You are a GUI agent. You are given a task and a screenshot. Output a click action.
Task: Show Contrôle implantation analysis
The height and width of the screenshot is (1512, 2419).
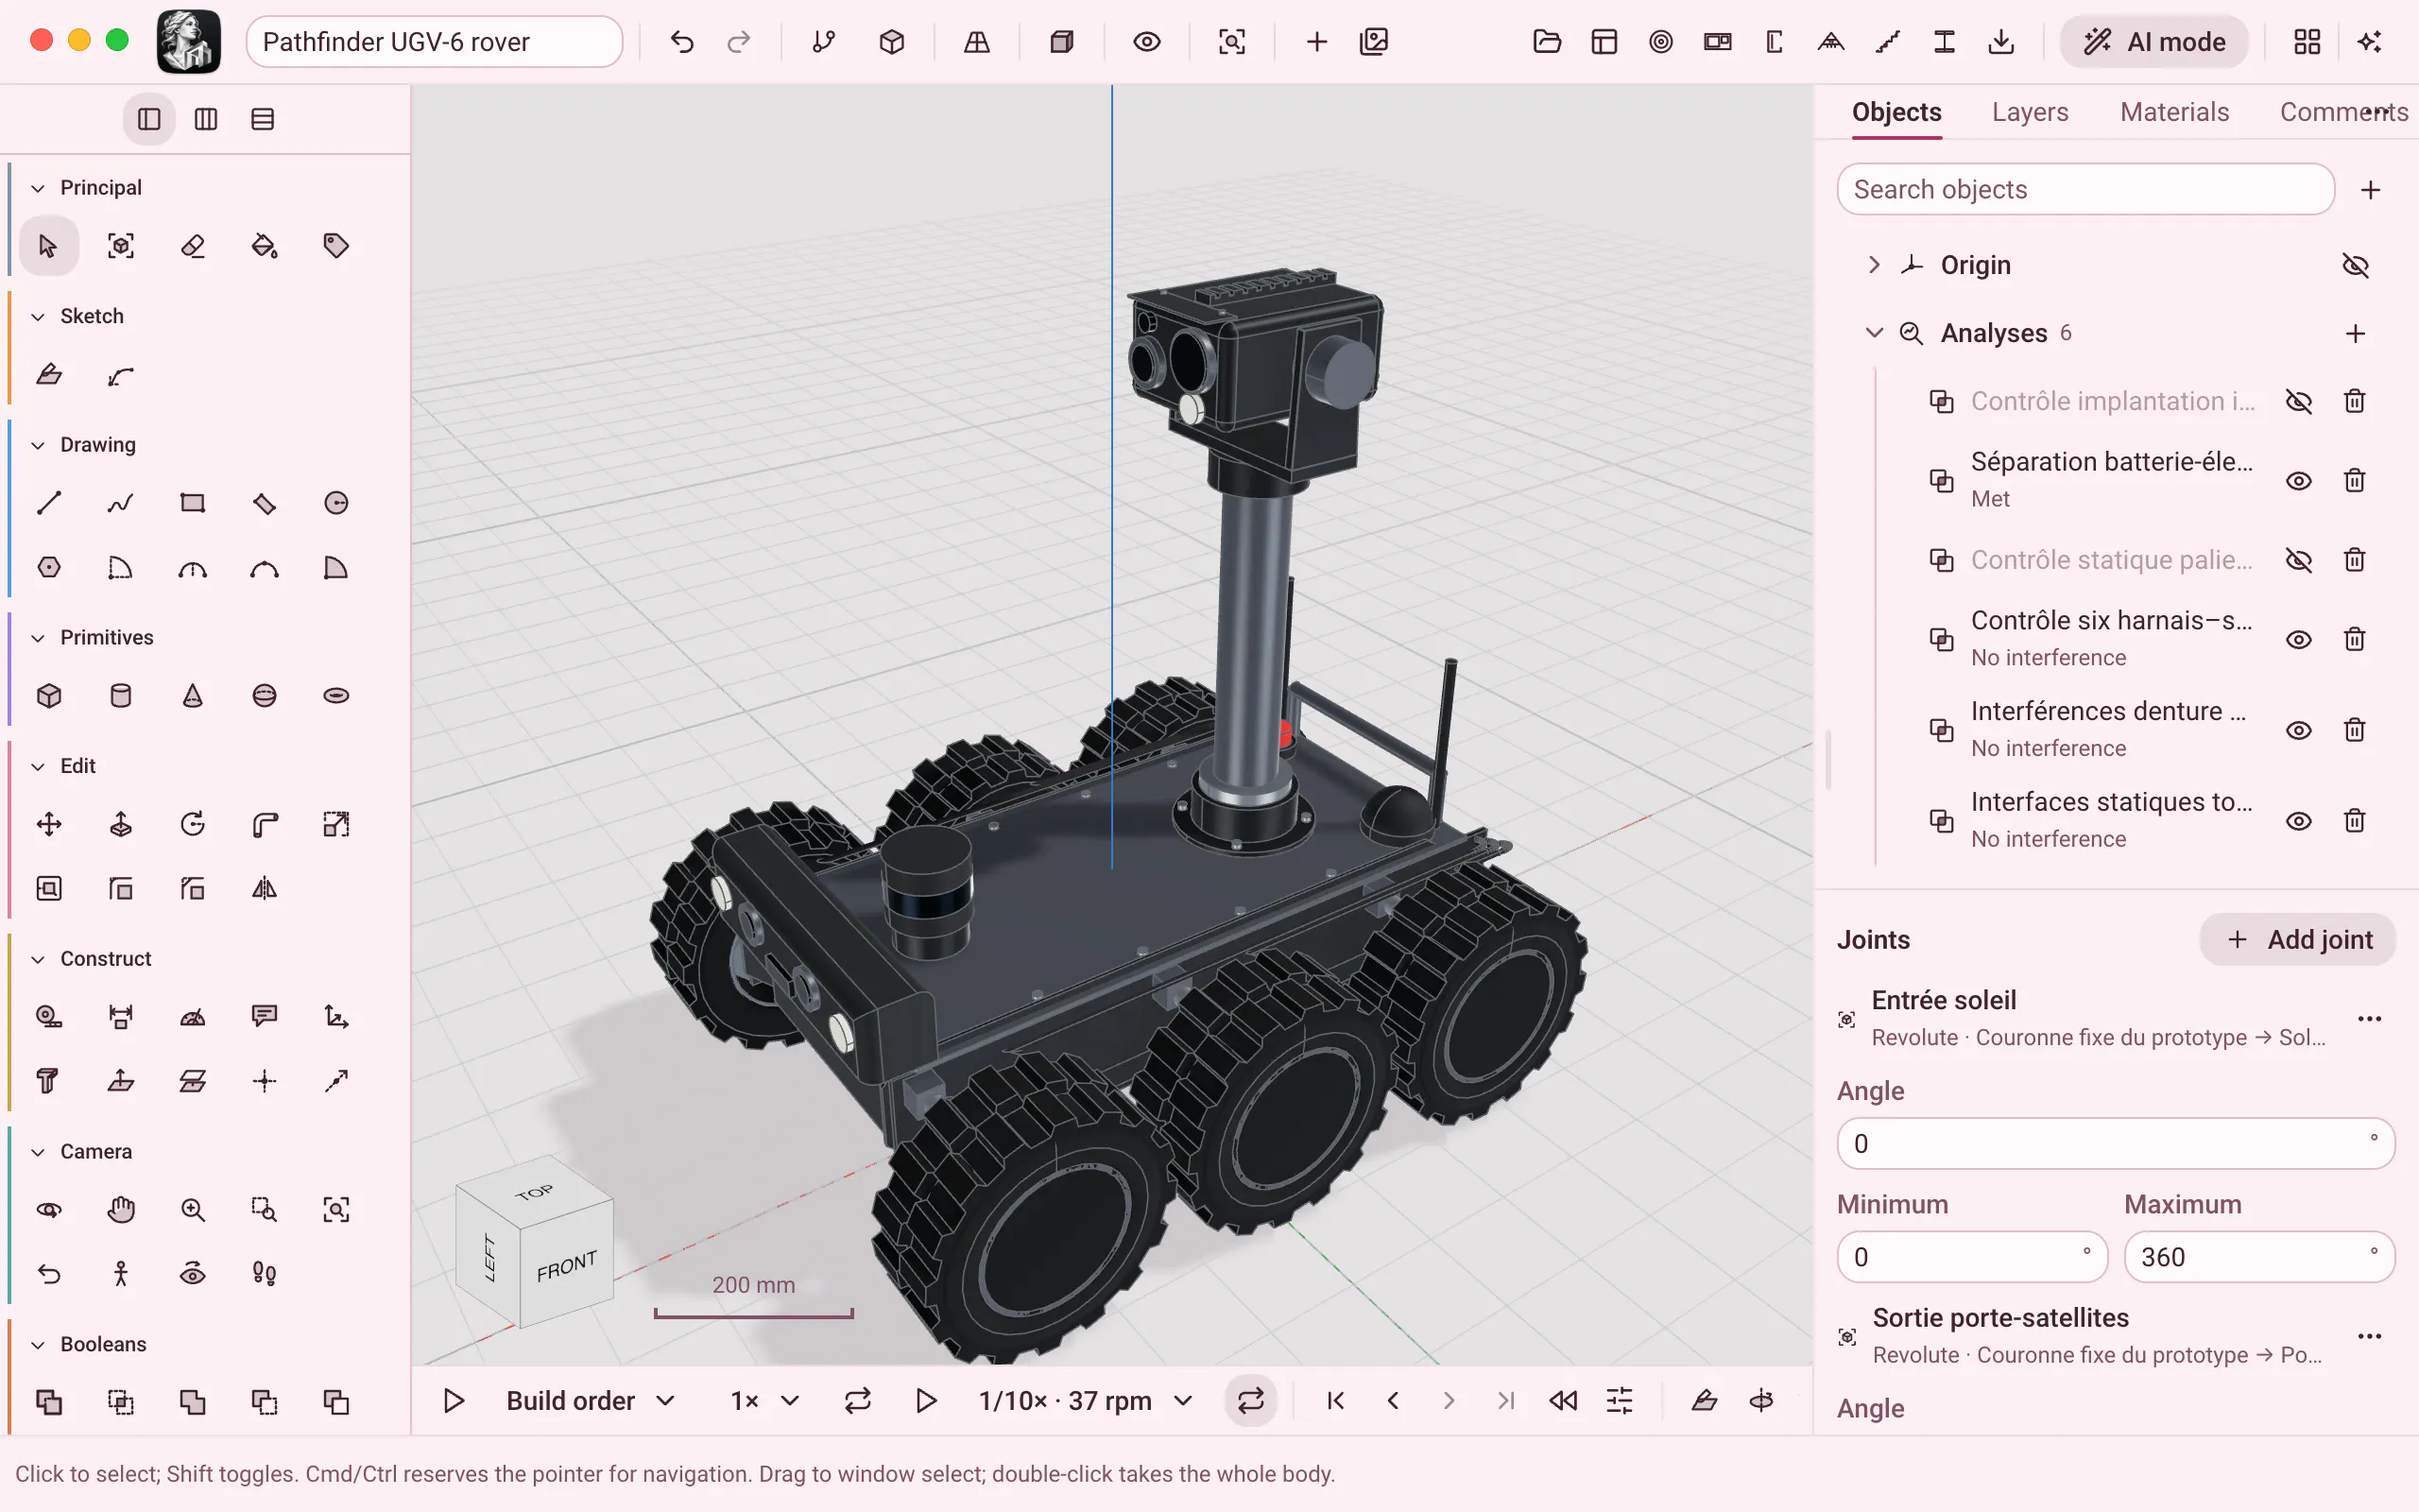coord(2299,401)
